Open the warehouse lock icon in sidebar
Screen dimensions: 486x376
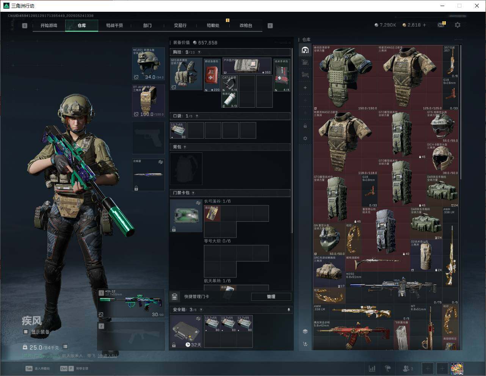click(305, 125)
